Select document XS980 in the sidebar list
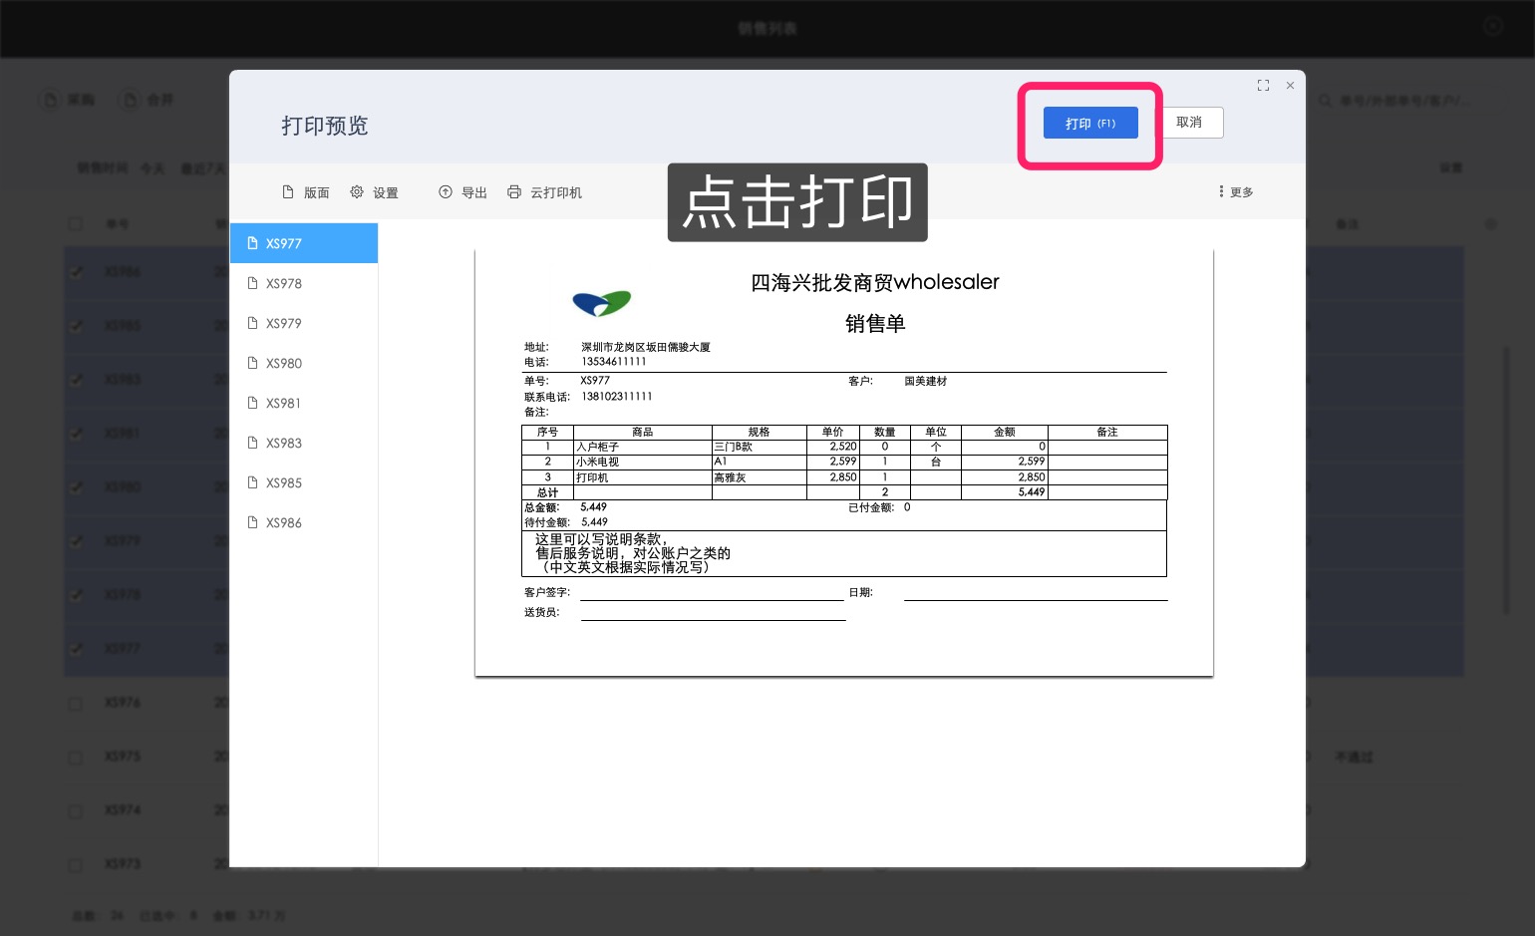 pos(304,363)
